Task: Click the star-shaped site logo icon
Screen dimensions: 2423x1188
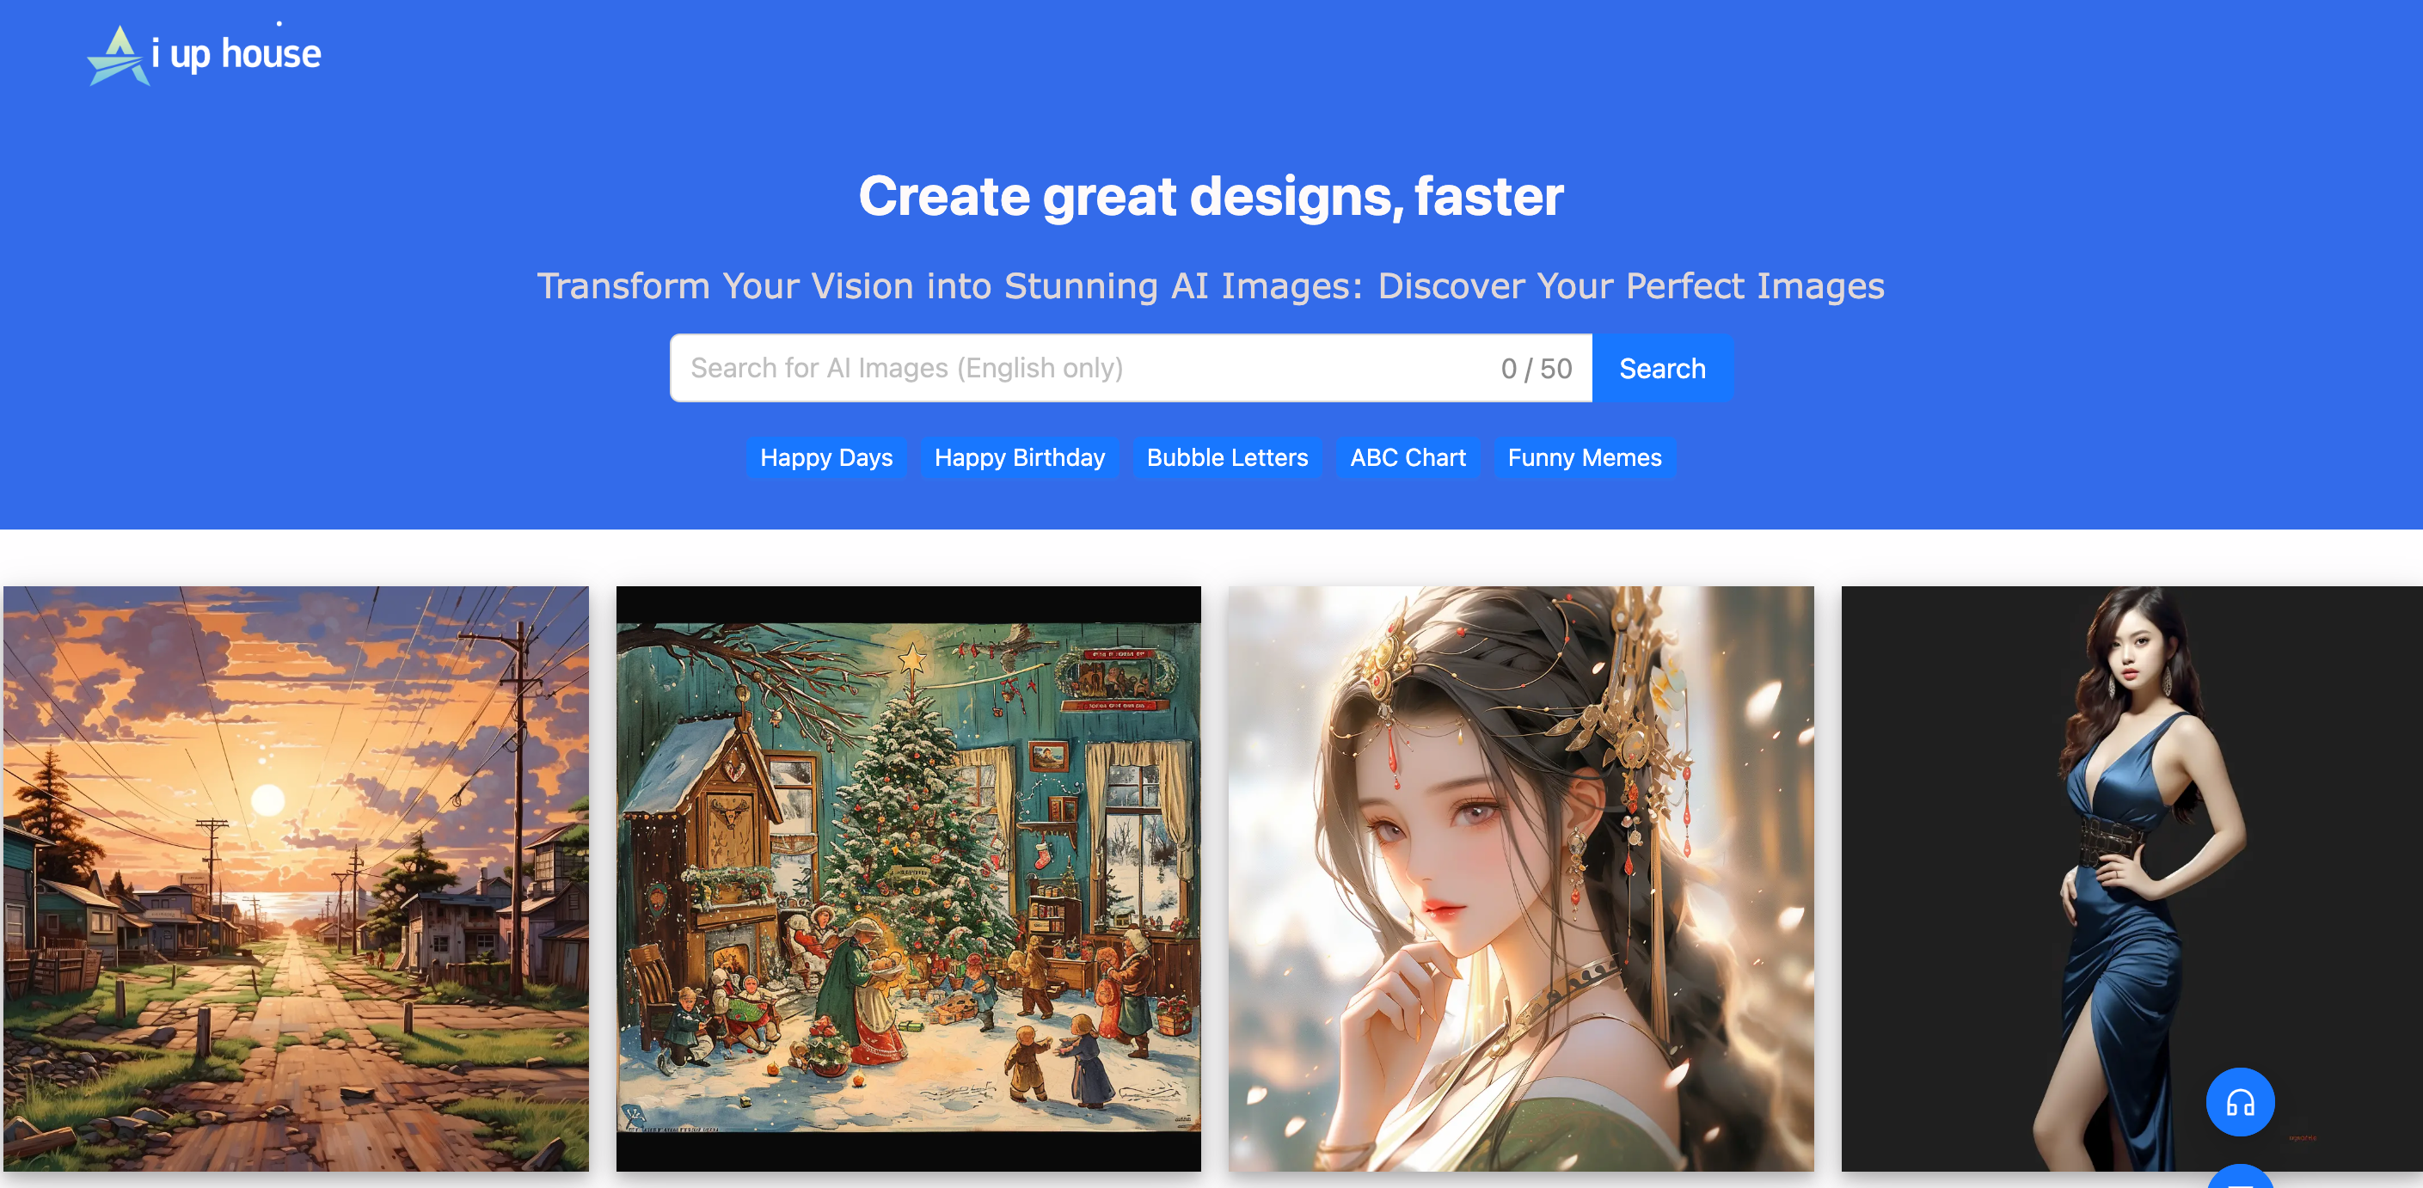Action: pyautogui.click(x=118, y=57)
